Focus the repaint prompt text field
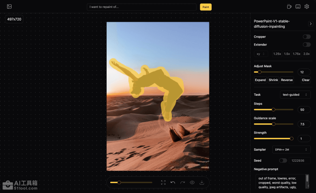The image size is (316, 193). click(142, 7)
